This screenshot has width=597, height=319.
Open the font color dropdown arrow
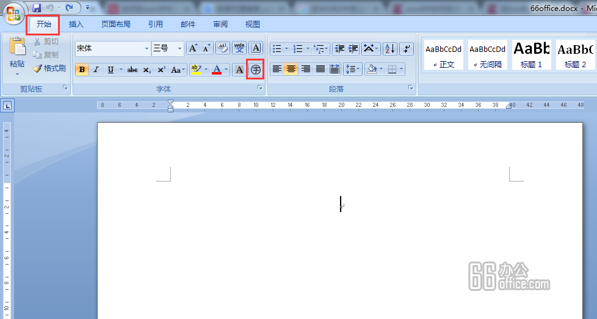pos(226,70)
